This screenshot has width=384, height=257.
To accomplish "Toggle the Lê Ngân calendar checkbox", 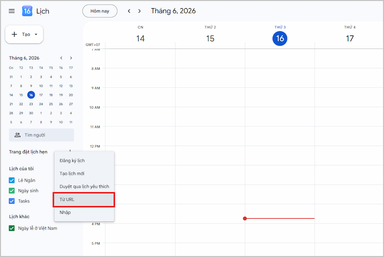I will (12, 180).
